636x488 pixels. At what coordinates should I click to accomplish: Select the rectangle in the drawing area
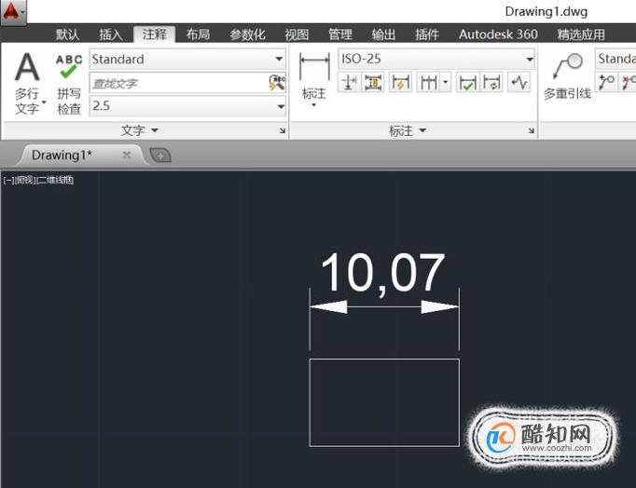tap(384, 402)
